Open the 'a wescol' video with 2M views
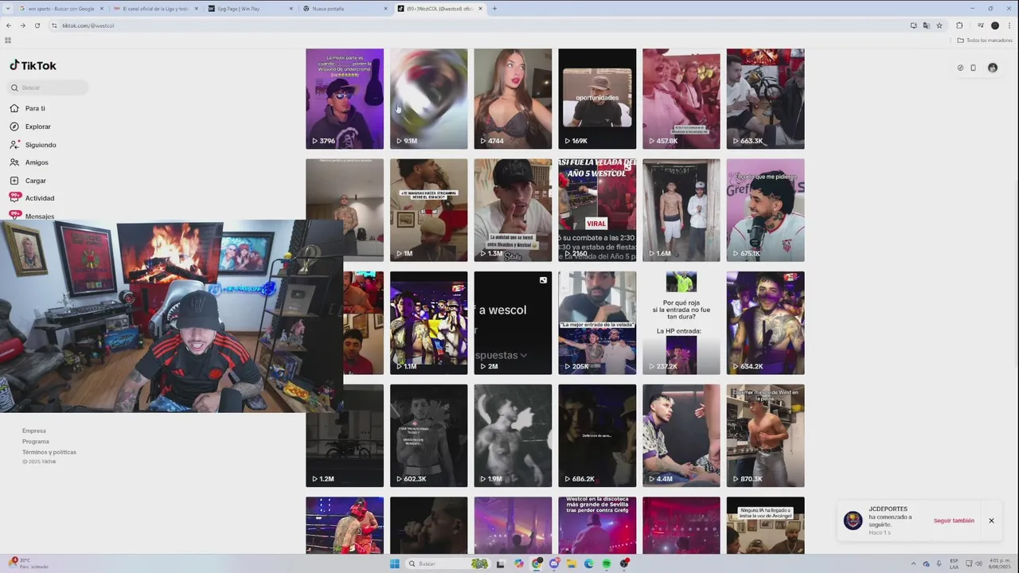Image resolution: width=1019 pixels, height=573 pixels. point(513,323)
